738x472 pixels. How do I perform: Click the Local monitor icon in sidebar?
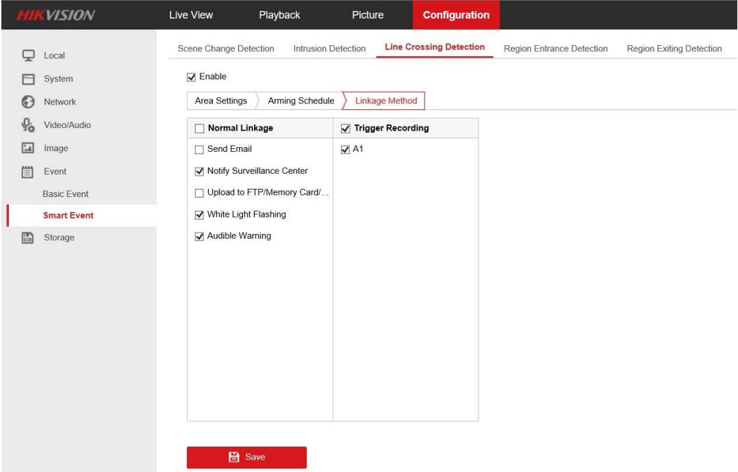tap(29, 55)
